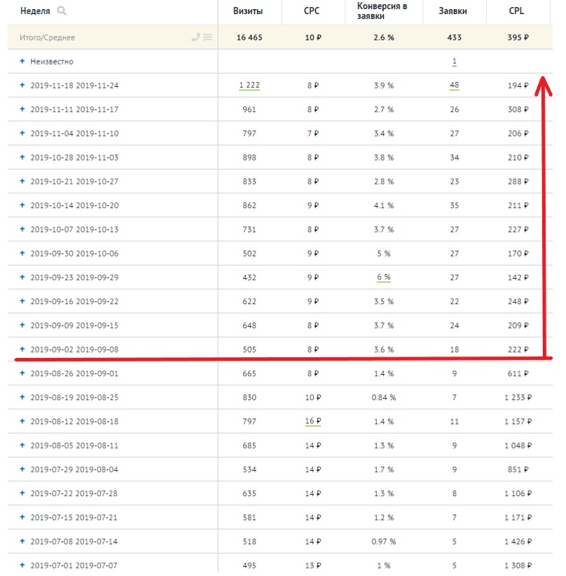
Task: Open the underlined 16 ₽ CPC value
Action: pyautogui.click(x=312, y=421)
